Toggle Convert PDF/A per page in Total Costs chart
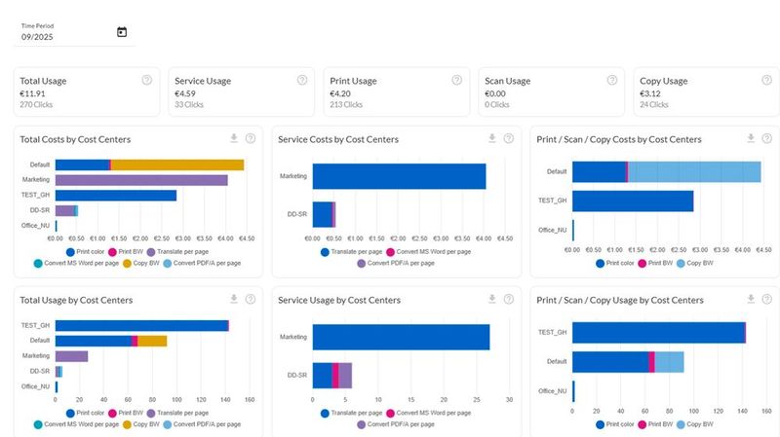The image size is (780, 437). coord(202,263)
